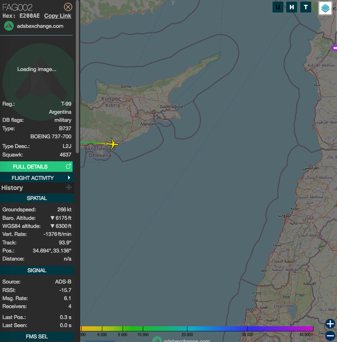
Task: Click the Vert. Rate value -1376 ft/min
Action: click(x=57, y=234)
